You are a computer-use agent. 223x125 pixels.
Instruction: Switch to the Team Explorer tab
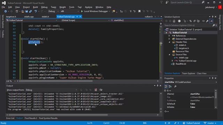point(189,73)
